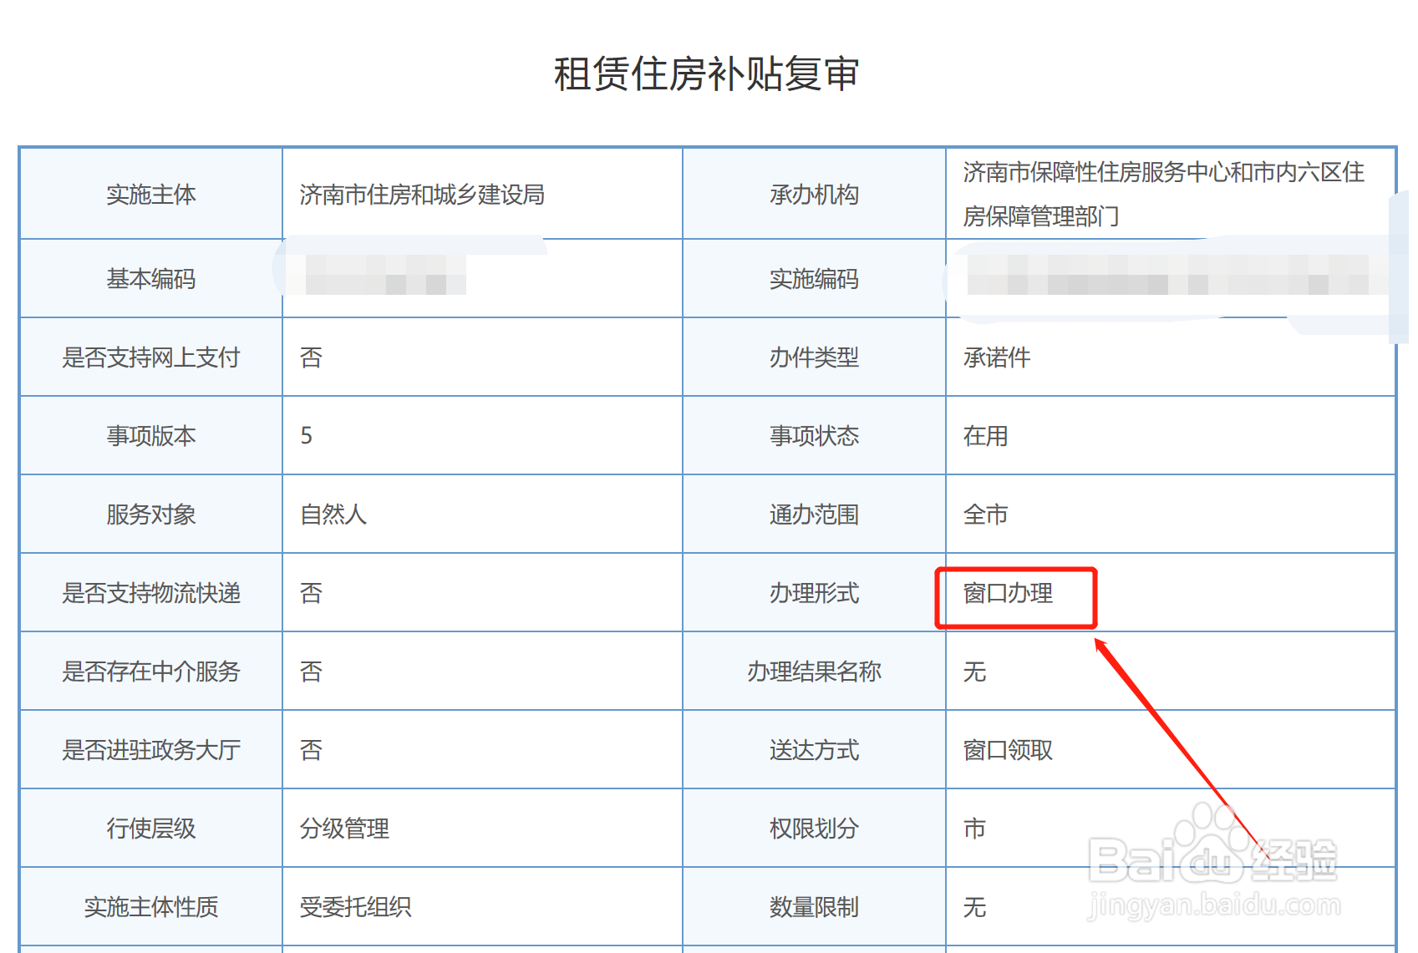
Task: Click the 否 next to 是否支持物流快递
Action: point(310,593)
